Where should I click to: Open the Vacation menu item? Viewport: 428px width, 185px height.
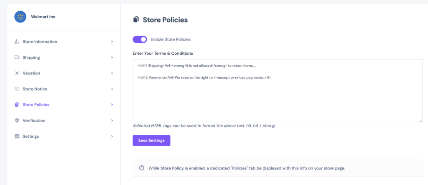tap(64, 73)
